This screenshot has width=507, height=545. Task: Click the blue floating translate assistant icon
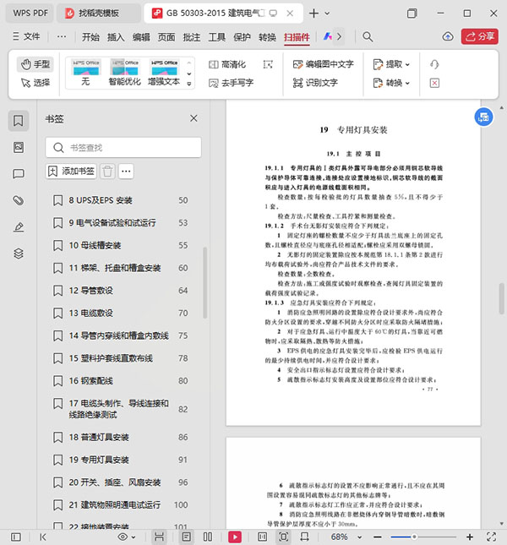[483, 117]
